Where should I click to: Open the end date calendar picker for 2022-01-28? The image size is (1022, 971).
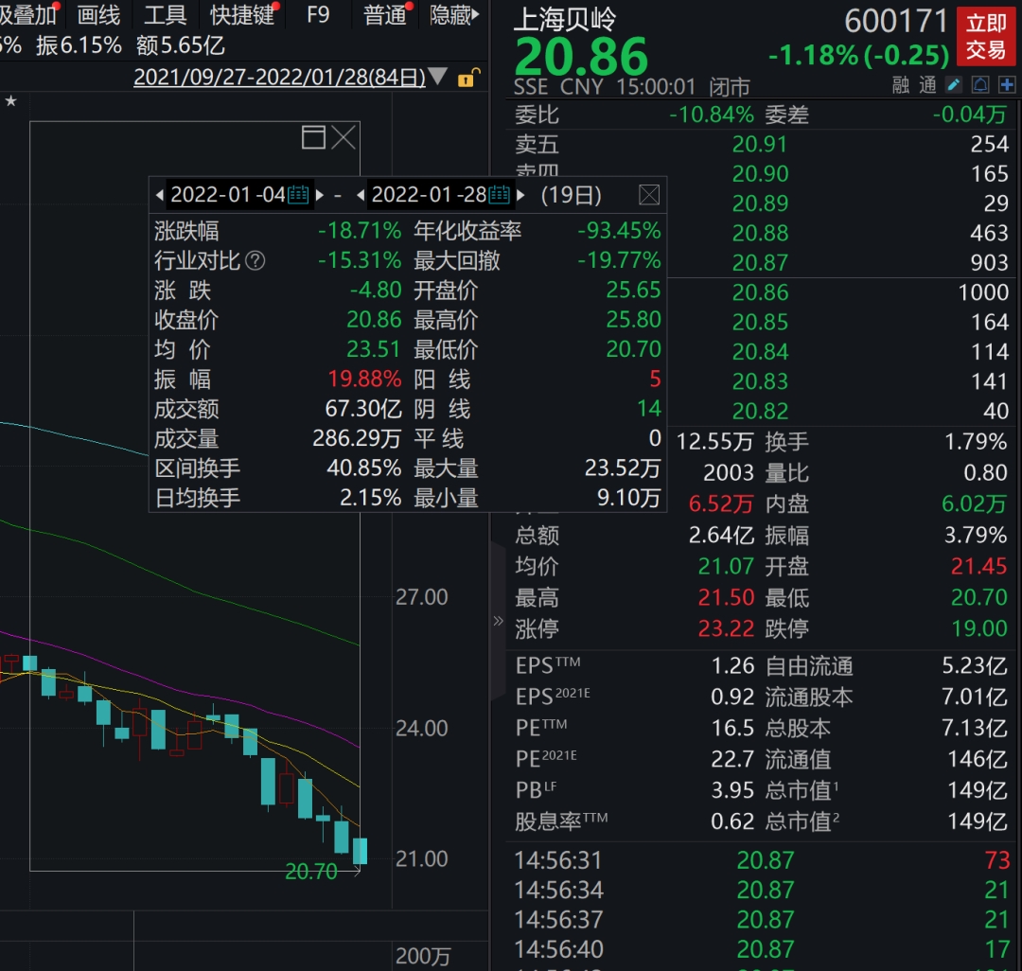pyautogui.click(x=500, y=194)
